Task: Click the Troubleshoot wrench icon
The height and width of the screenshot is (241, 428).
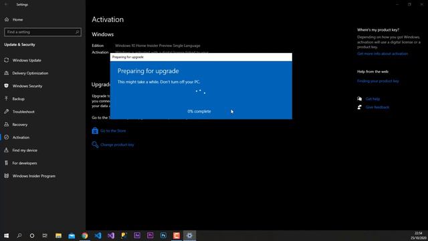Action: pyautogui.click(x=7, y=112)
